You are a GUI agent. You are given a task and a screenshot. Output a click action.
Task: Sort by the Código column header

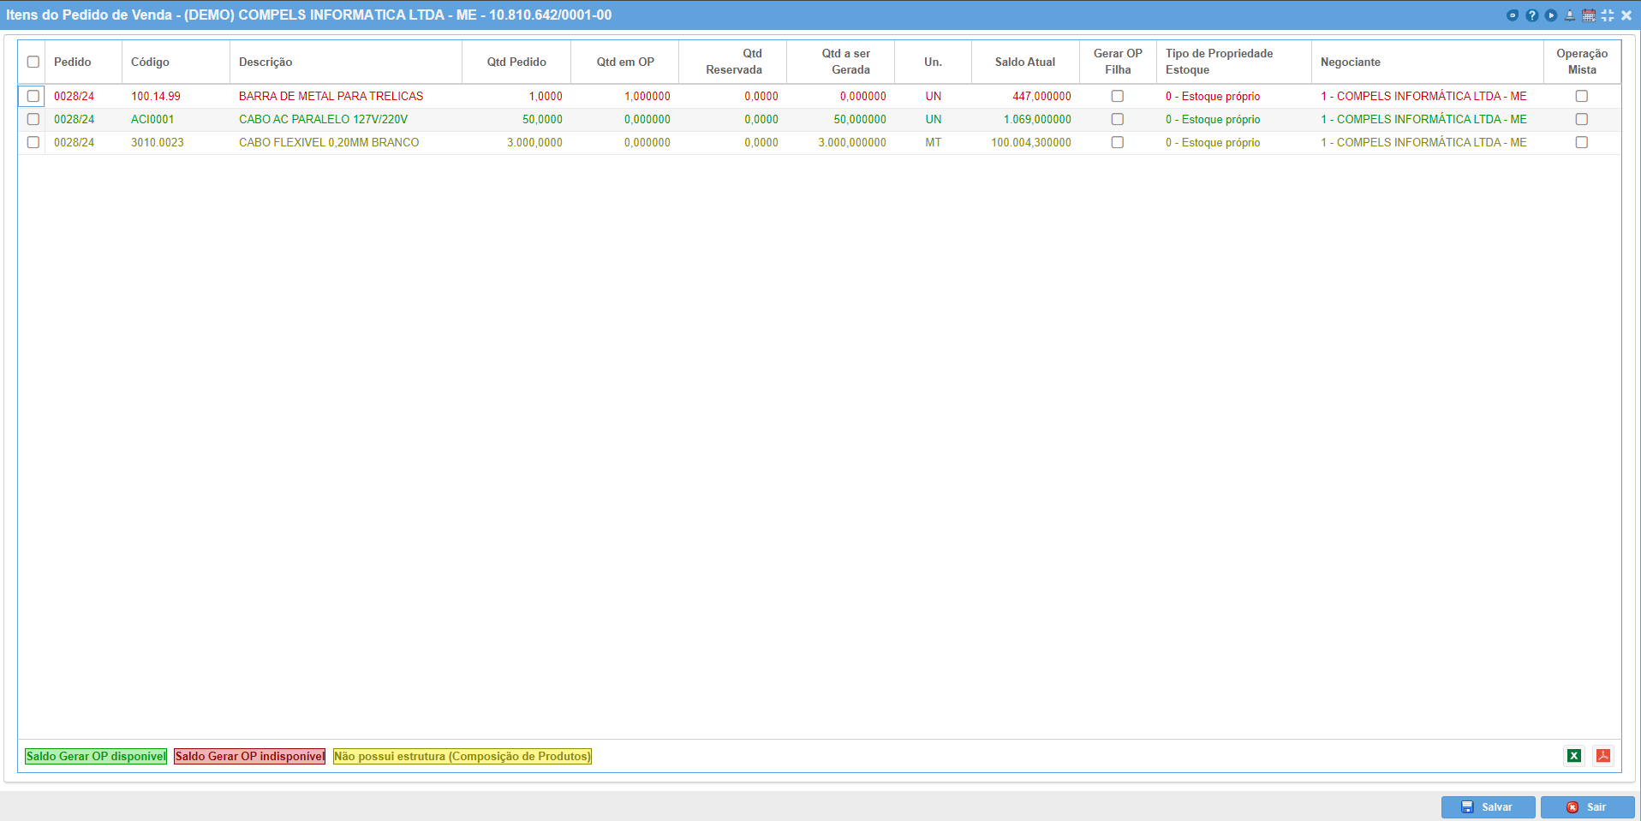[176, 62]
